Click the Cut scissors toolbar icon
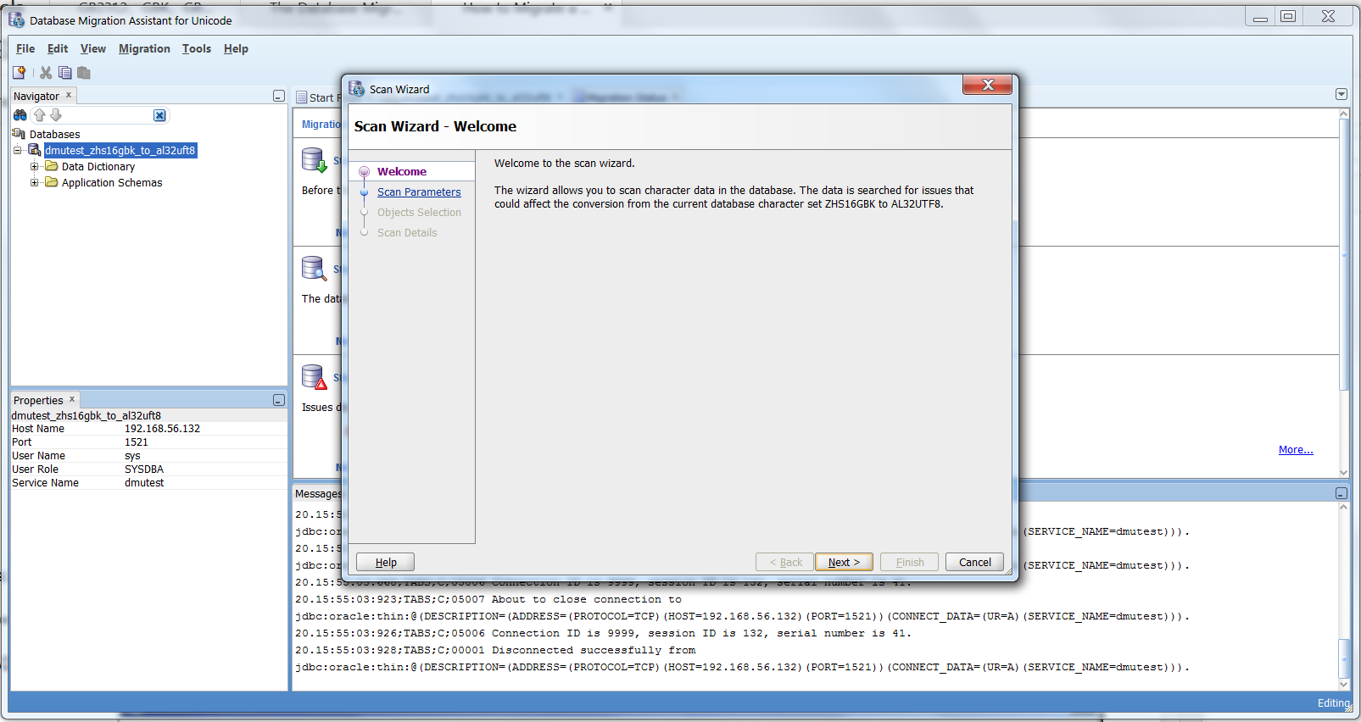Screen dimensions: 1361x722 coord(46,73)
